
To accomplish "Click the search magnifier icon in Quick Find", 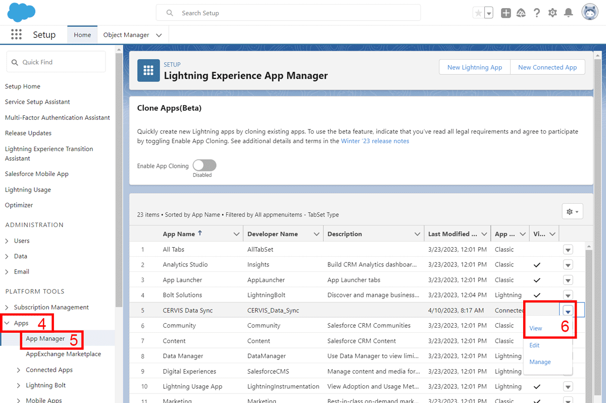I will click(14, 62).
